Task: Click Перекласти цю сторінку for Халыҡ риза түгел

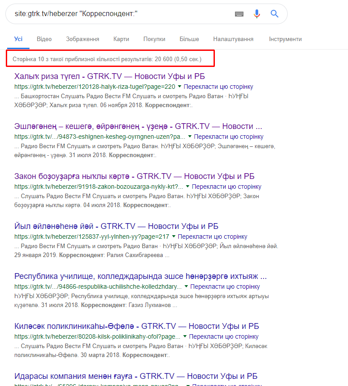Action: 218,87
